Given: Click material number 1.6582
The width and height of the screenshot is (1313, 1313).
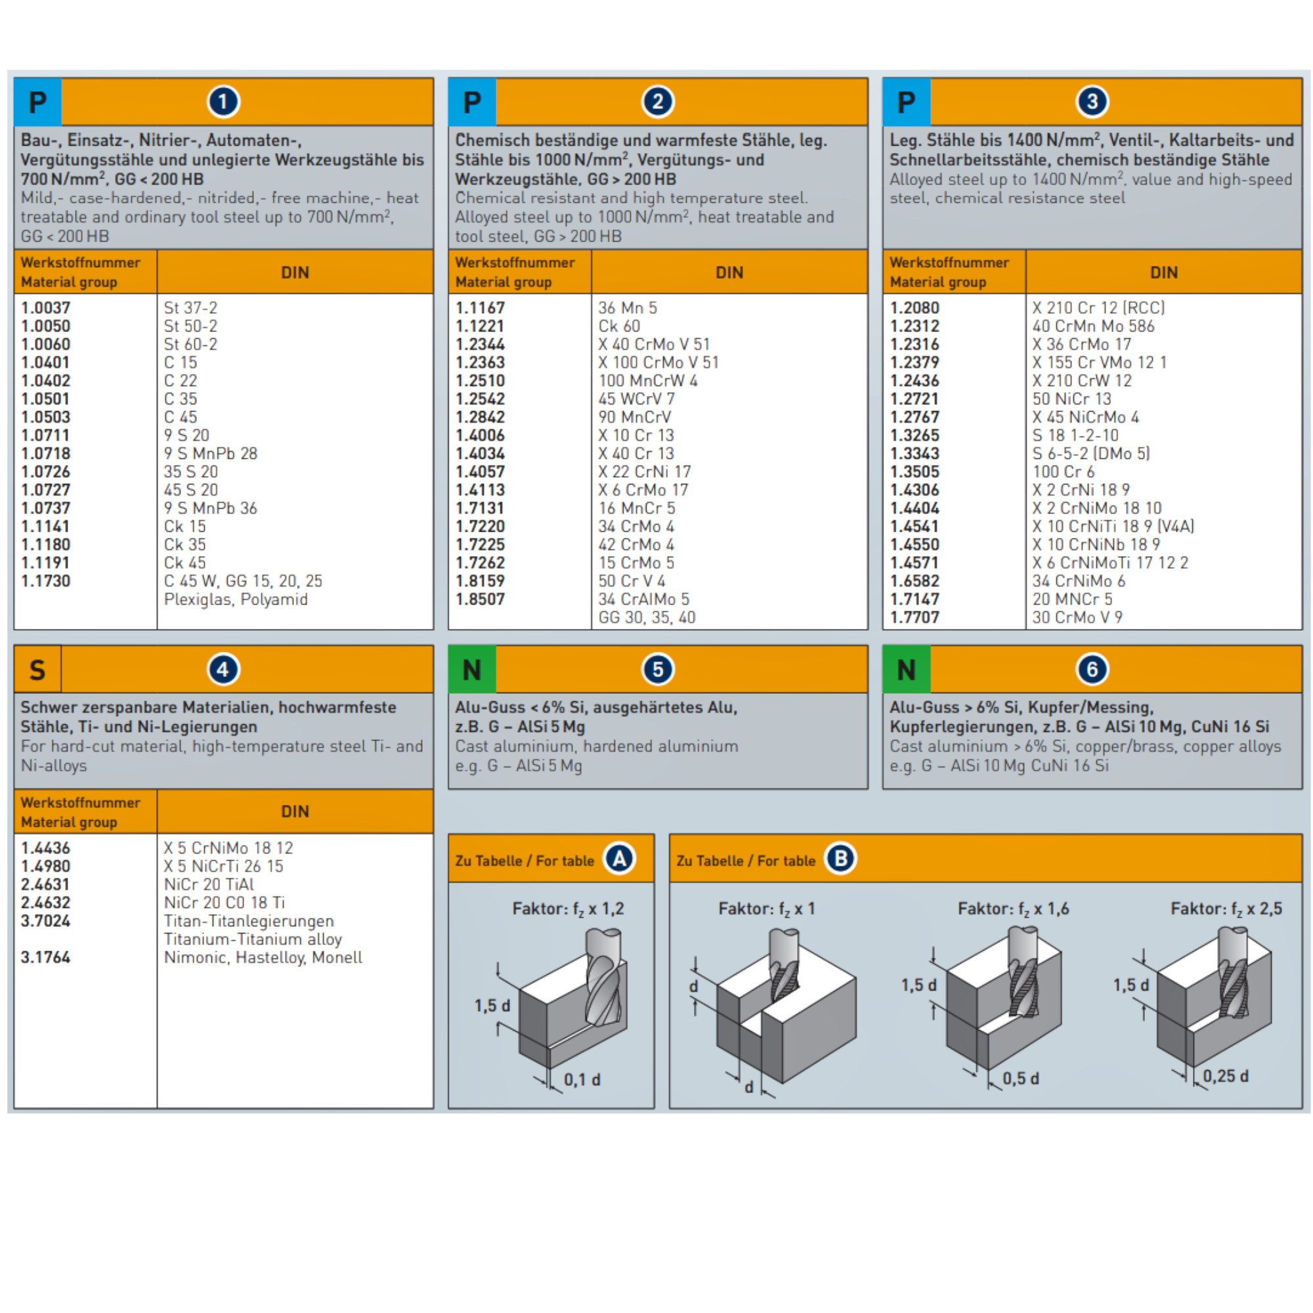Looking at the screenshot, I should coord(915,581).
